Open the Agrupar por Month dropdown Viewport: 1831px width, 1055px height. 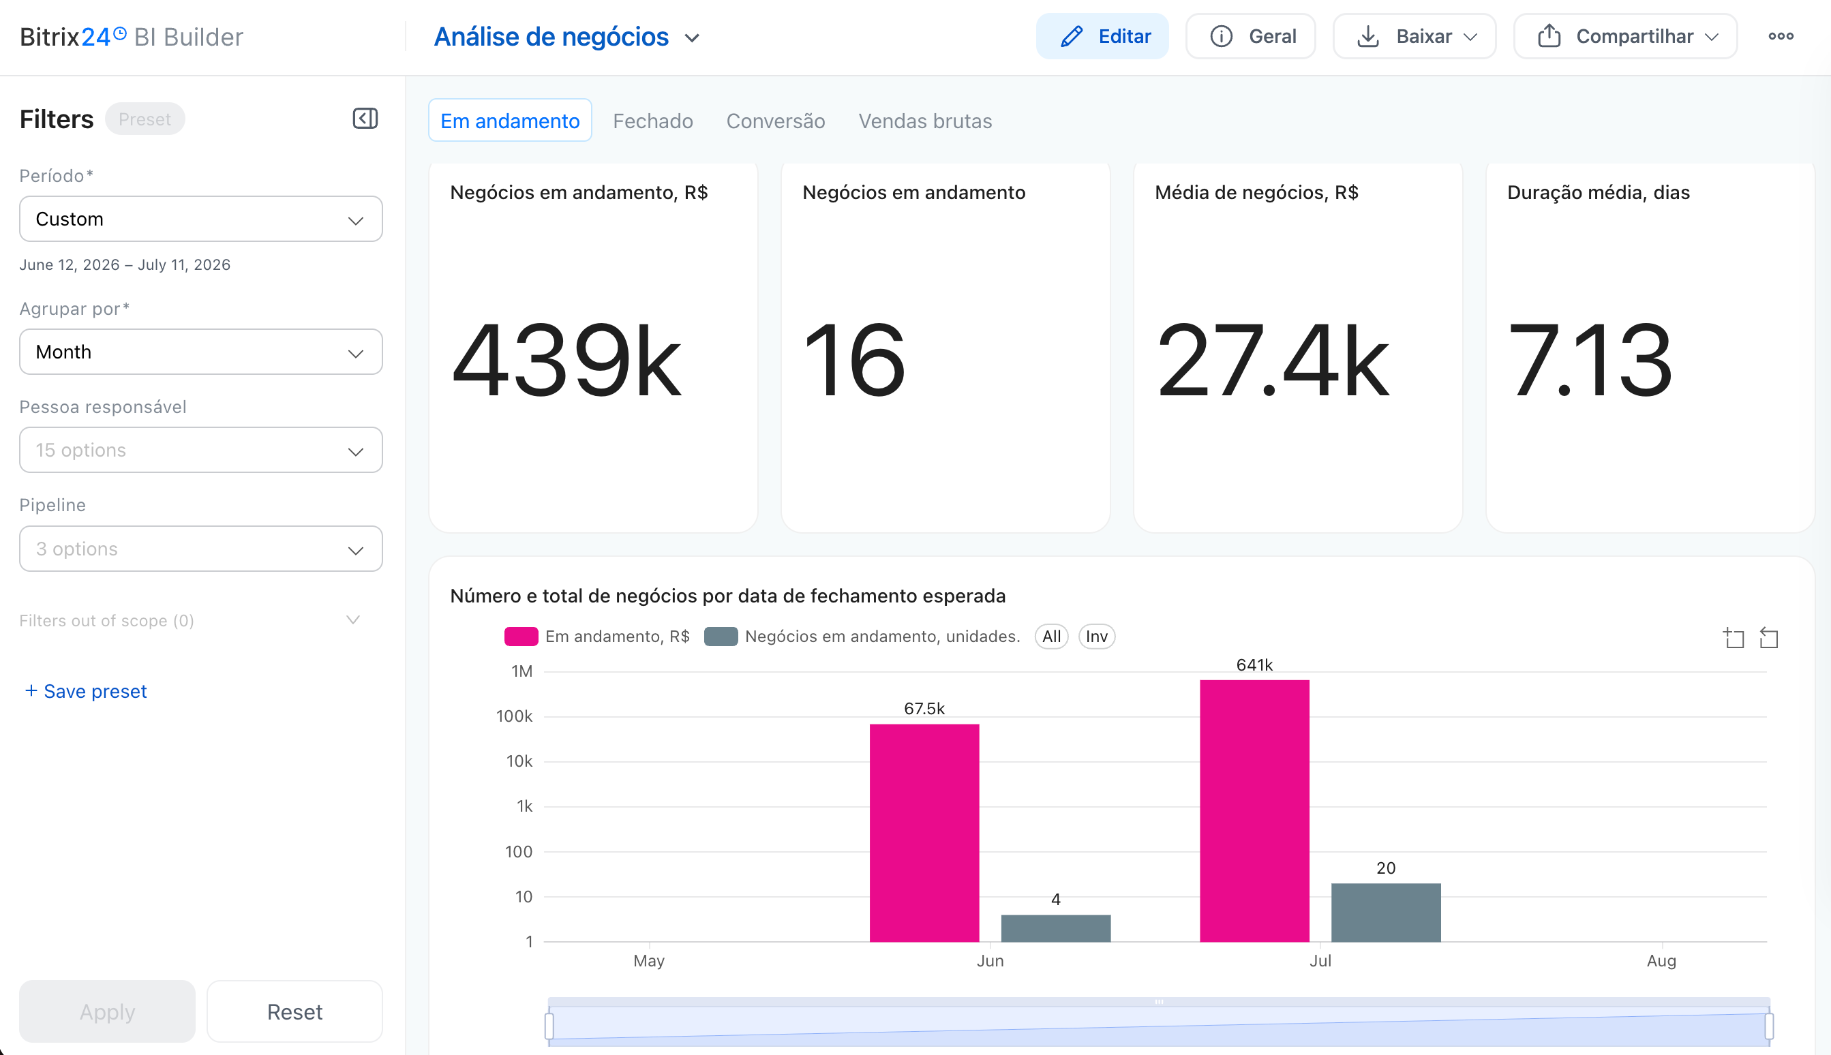(x=200, y=352)
